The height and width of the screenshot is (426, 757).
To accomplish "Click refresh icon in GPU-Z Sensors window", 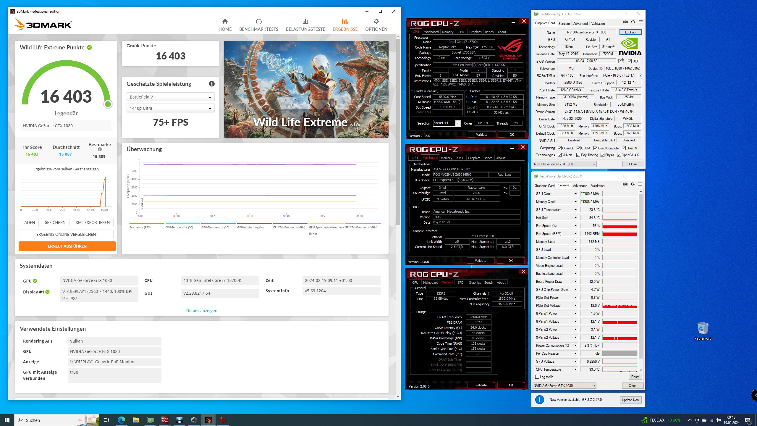I will point(633,184).
